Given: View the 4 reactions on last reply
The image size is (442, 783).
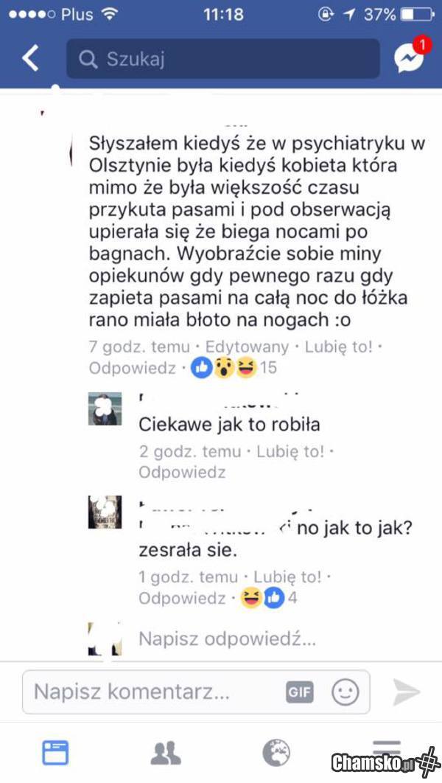Looking at the screenshot, I should click(269, 598).
